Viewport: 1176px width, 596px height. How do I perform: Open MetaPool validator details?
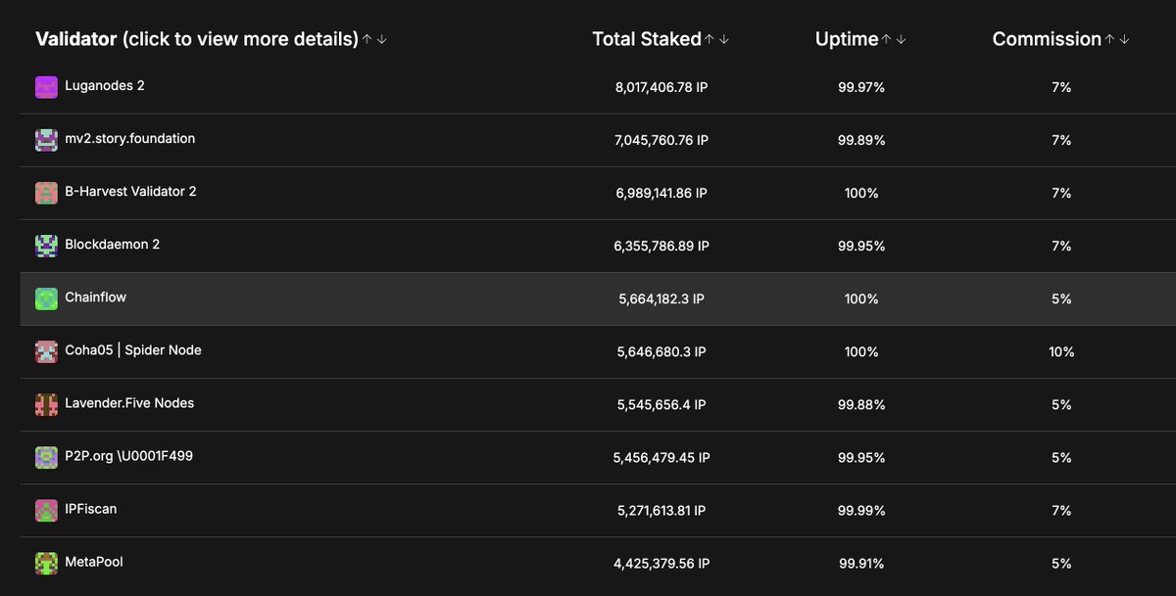pos(94,562)
